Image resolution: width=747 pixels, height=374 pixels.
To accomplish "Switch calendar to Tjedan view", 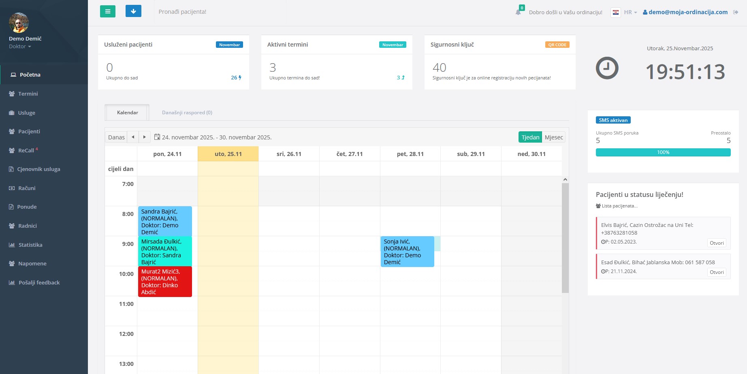I will [x=530, y=137].
